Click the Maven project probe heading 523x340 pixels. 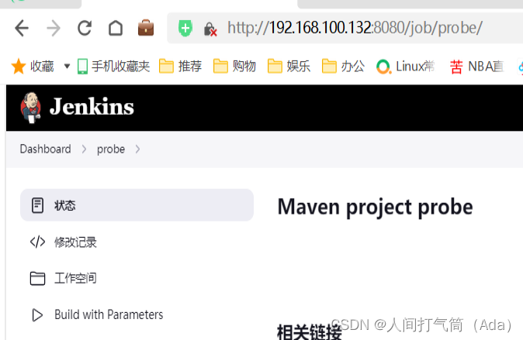click(x=376, y=207)
